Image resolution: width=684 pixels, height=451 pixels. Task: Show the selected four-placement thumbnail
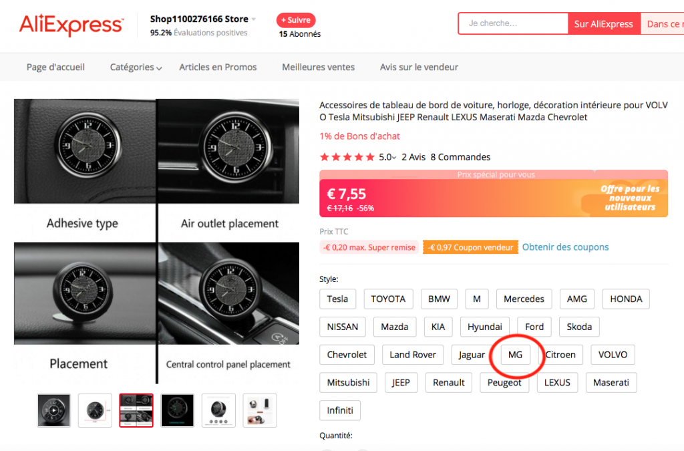(x=136, y=410)
